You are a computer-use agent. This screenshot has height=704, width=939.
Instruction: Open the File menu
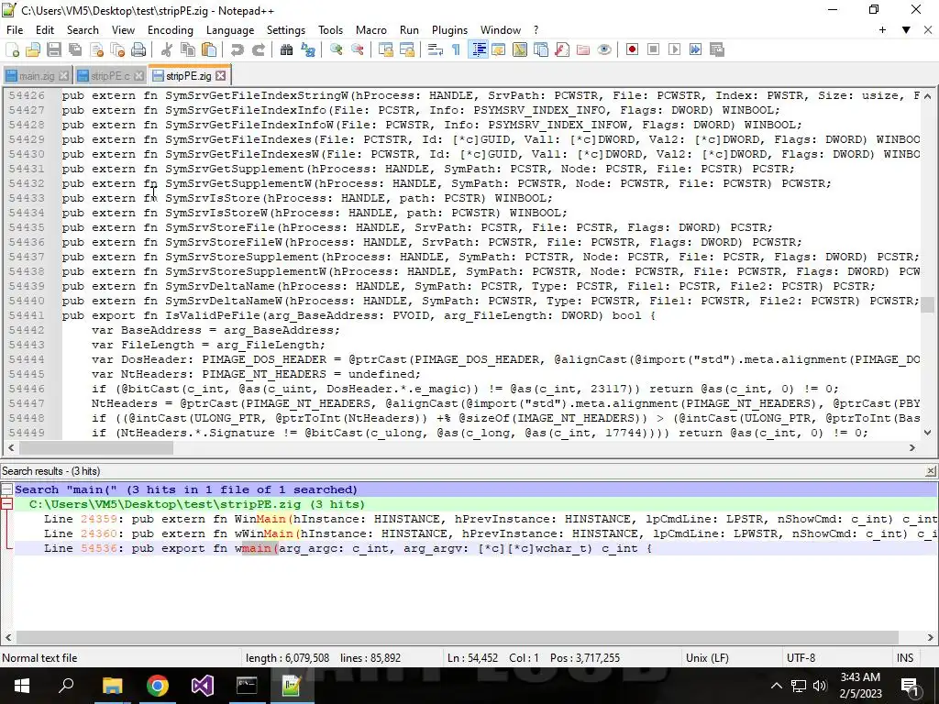pyautogui.click(x=15, y=30)
